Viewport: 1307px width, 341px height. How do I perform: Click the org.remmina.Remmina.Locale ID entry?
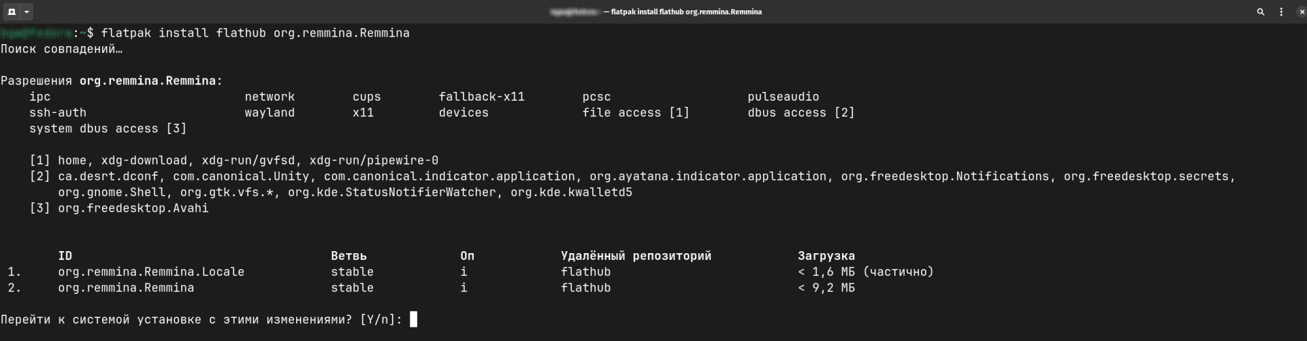151,272
